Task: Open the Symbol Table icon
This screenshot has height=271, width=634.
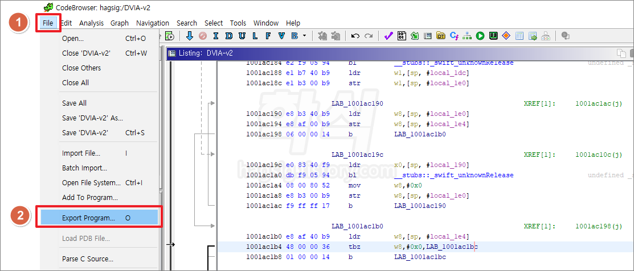Action: point(519,36)
